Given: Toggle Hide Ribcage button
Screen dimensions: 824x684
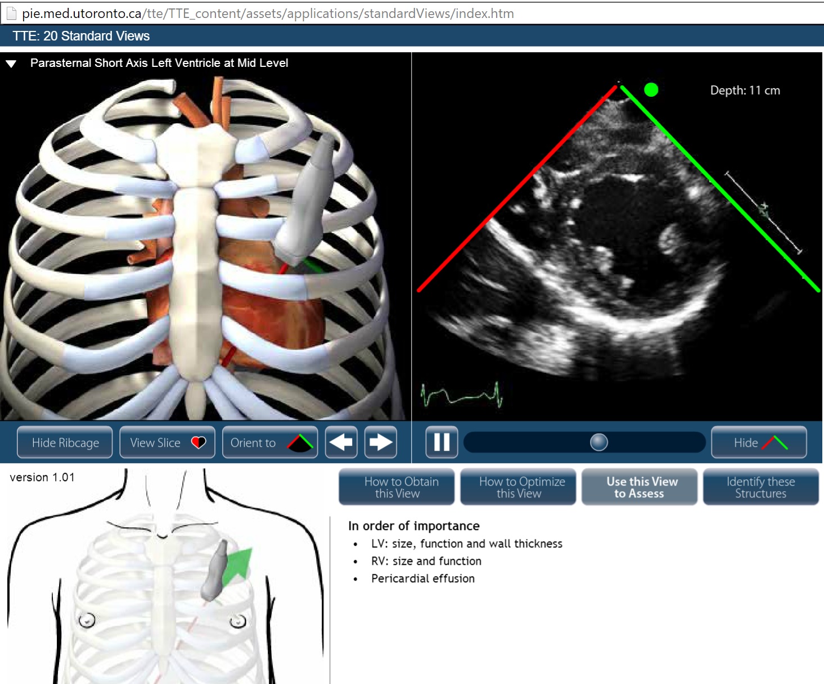Looking at the screenshot, I should (65, 442).
